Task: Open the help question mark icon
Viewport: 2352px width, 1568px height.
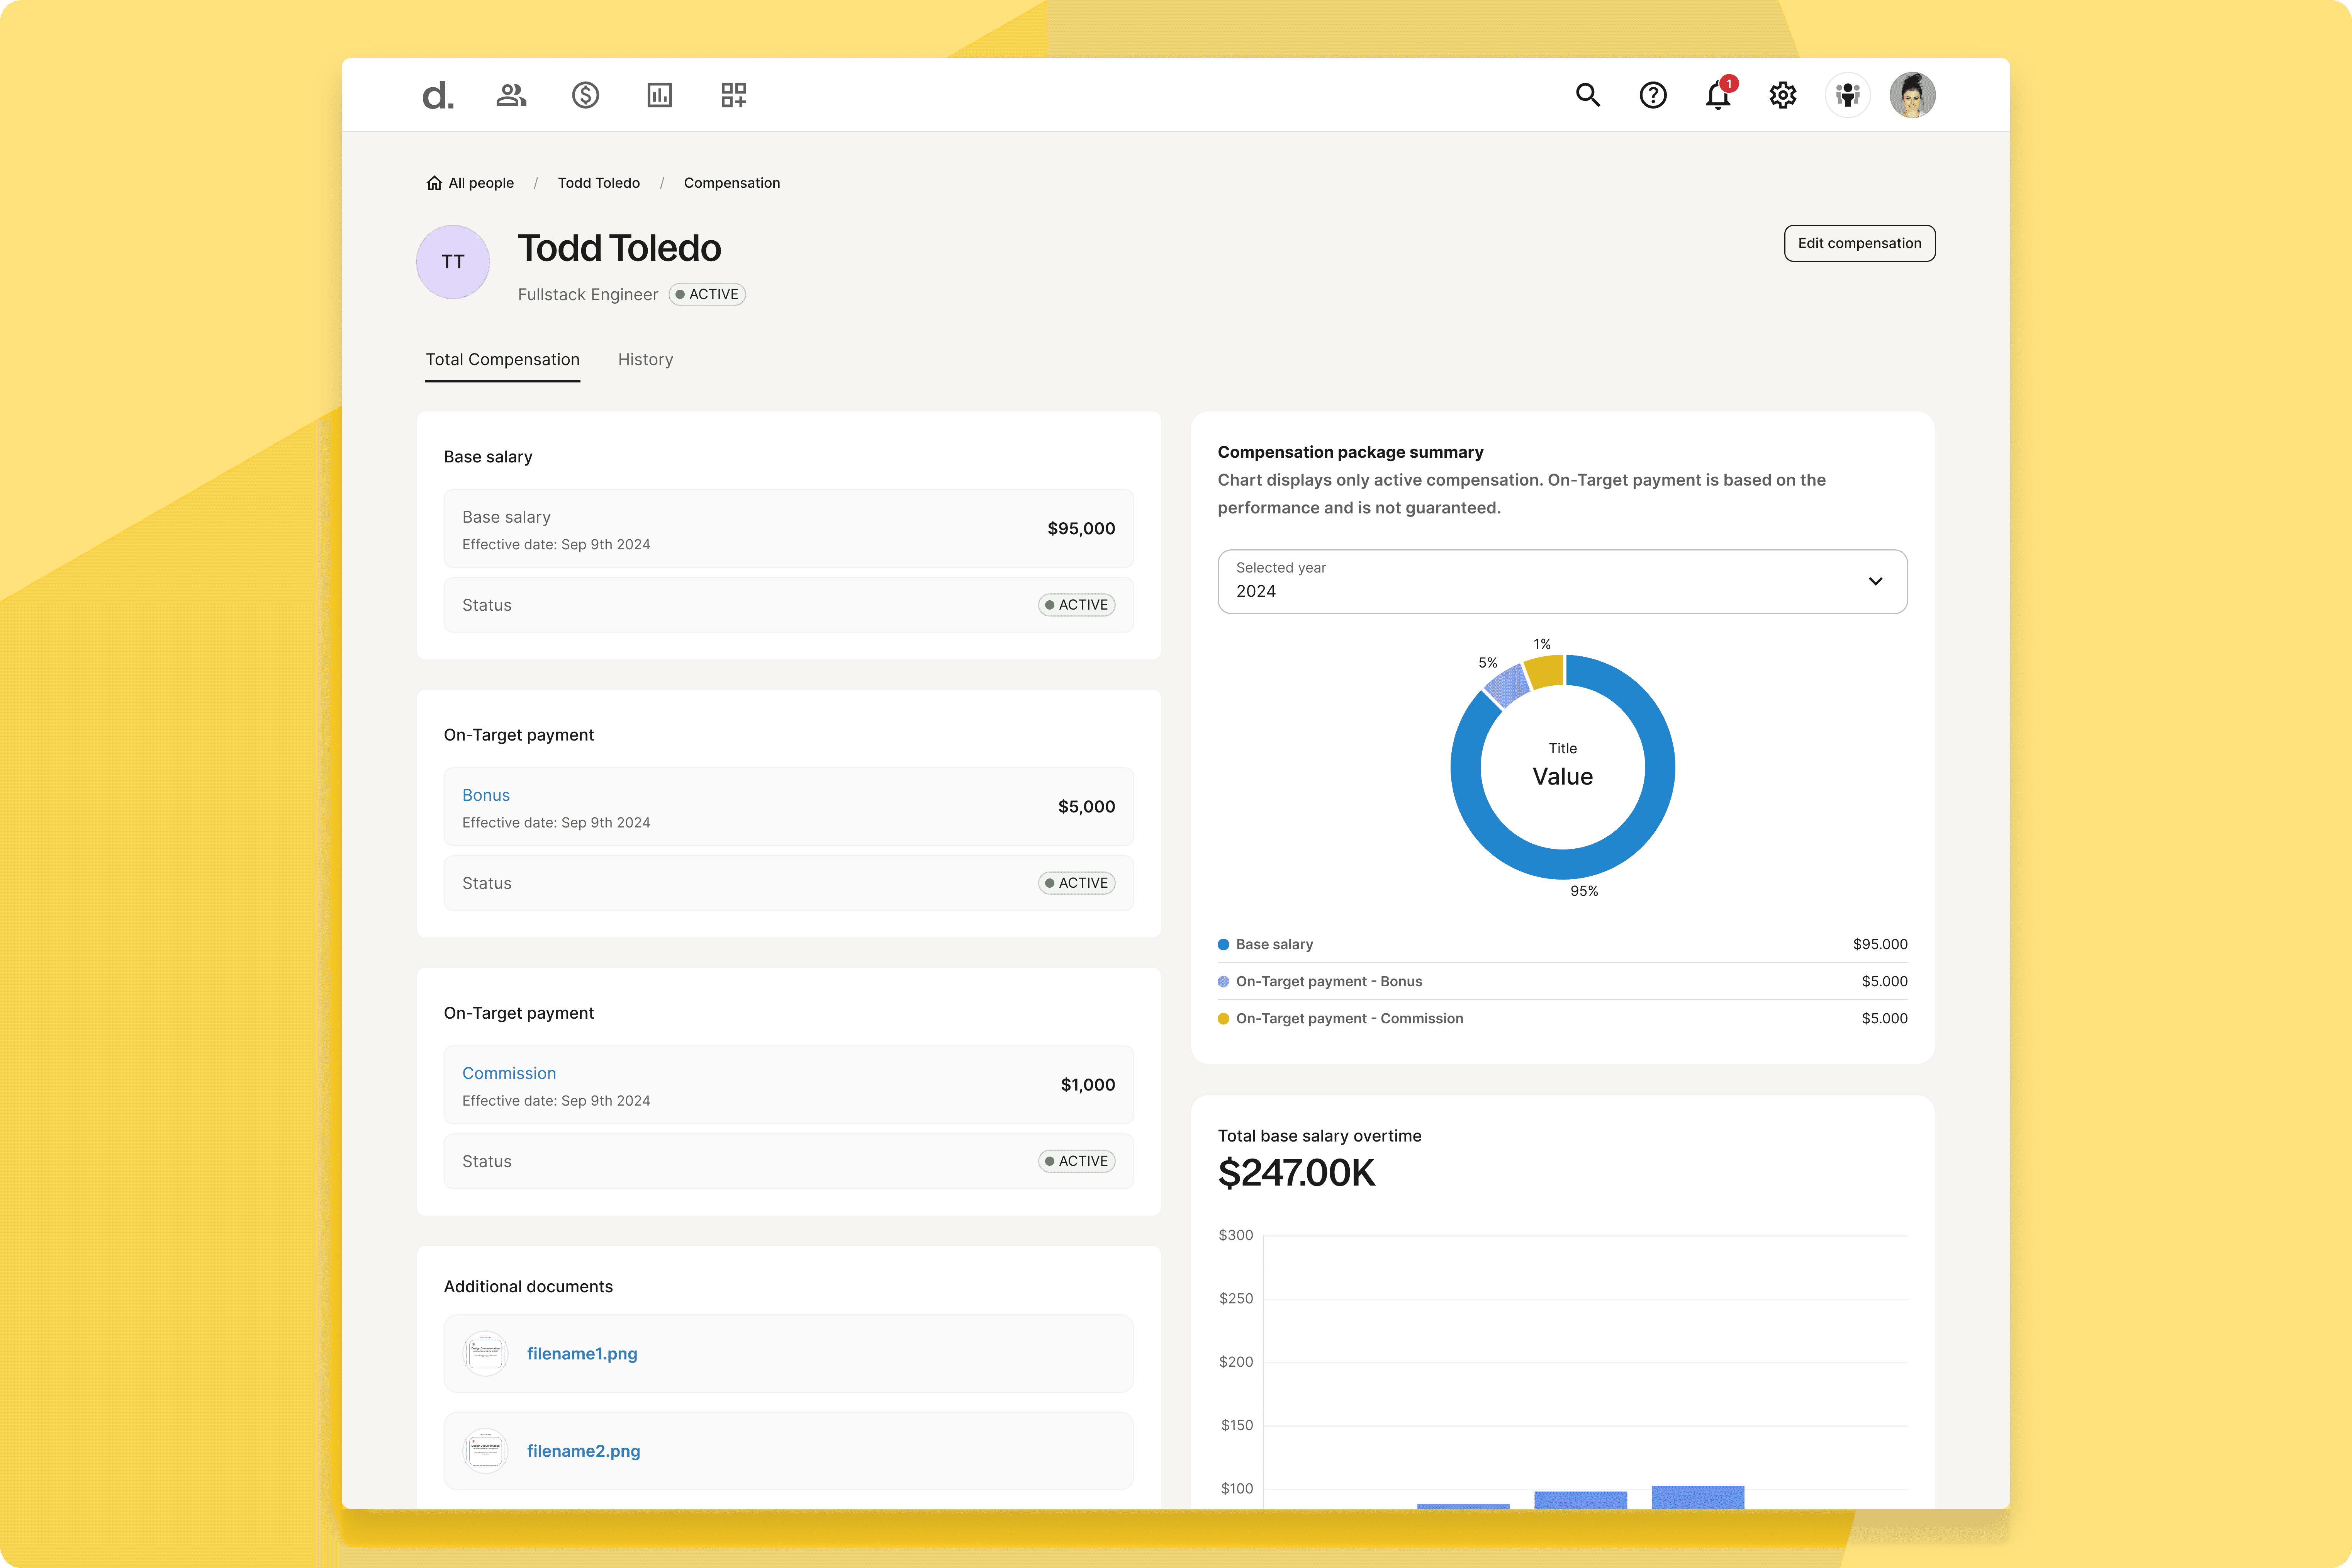Action: point(1653,95)
